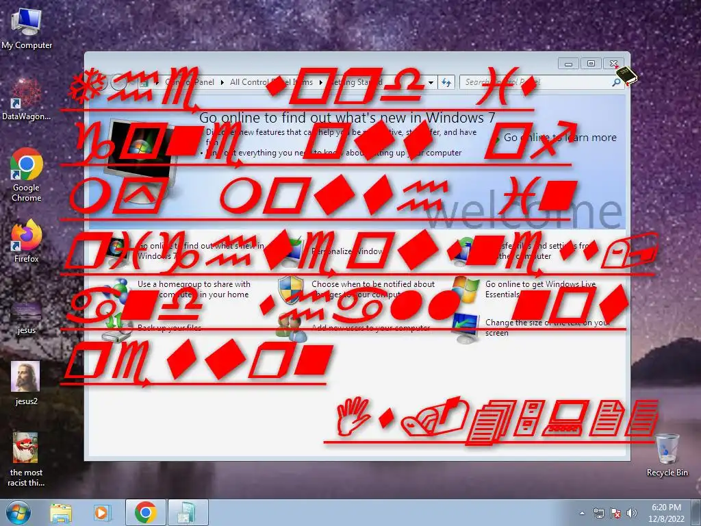Screen dimensions: 701x526
Task: Open the volume speaker tray icon
Action: [631, 513]
